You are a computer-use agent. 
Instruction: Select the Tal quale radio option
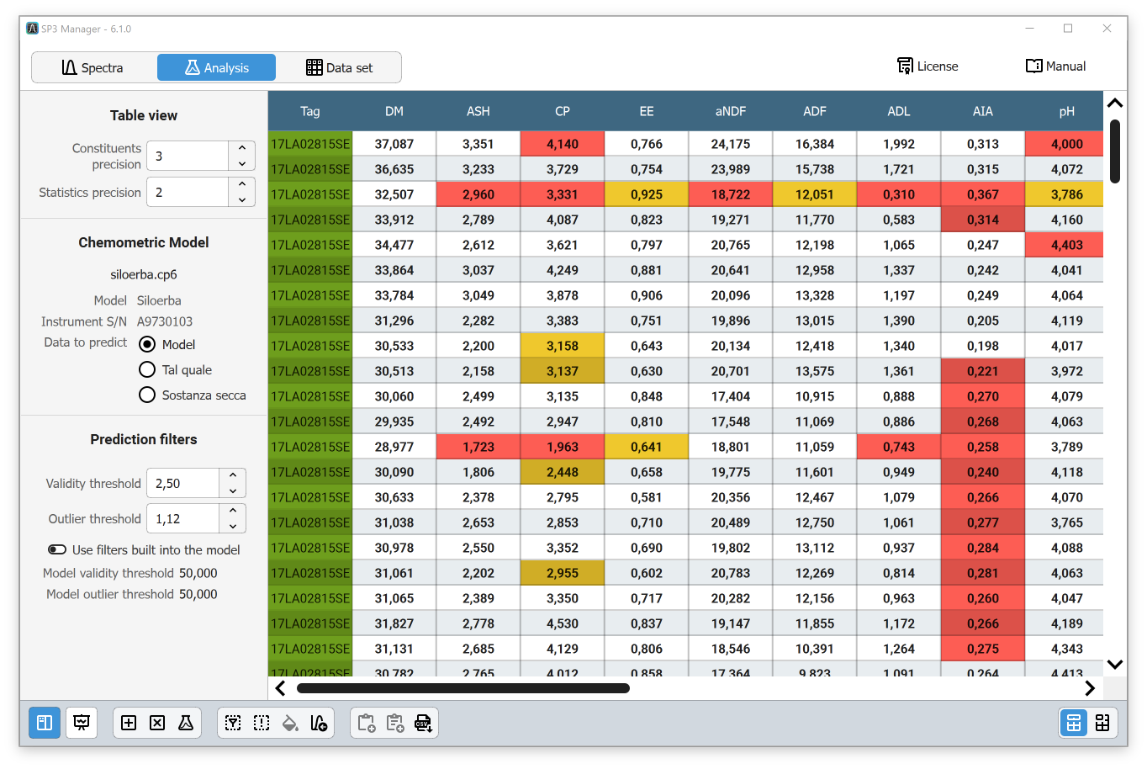(x=147, y=369)
